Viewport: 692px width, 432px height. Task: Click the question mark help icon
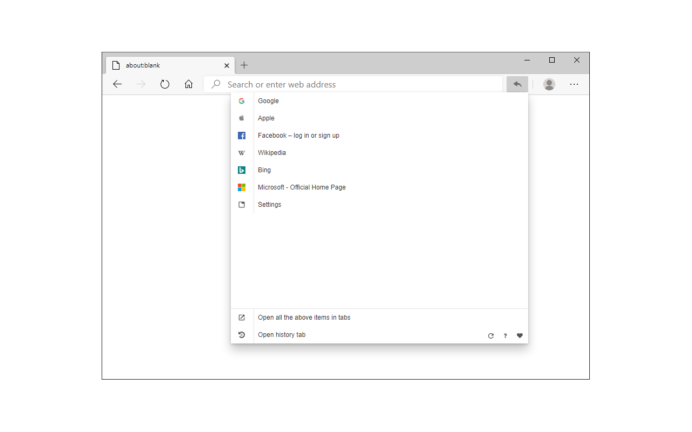click(505, 336)
